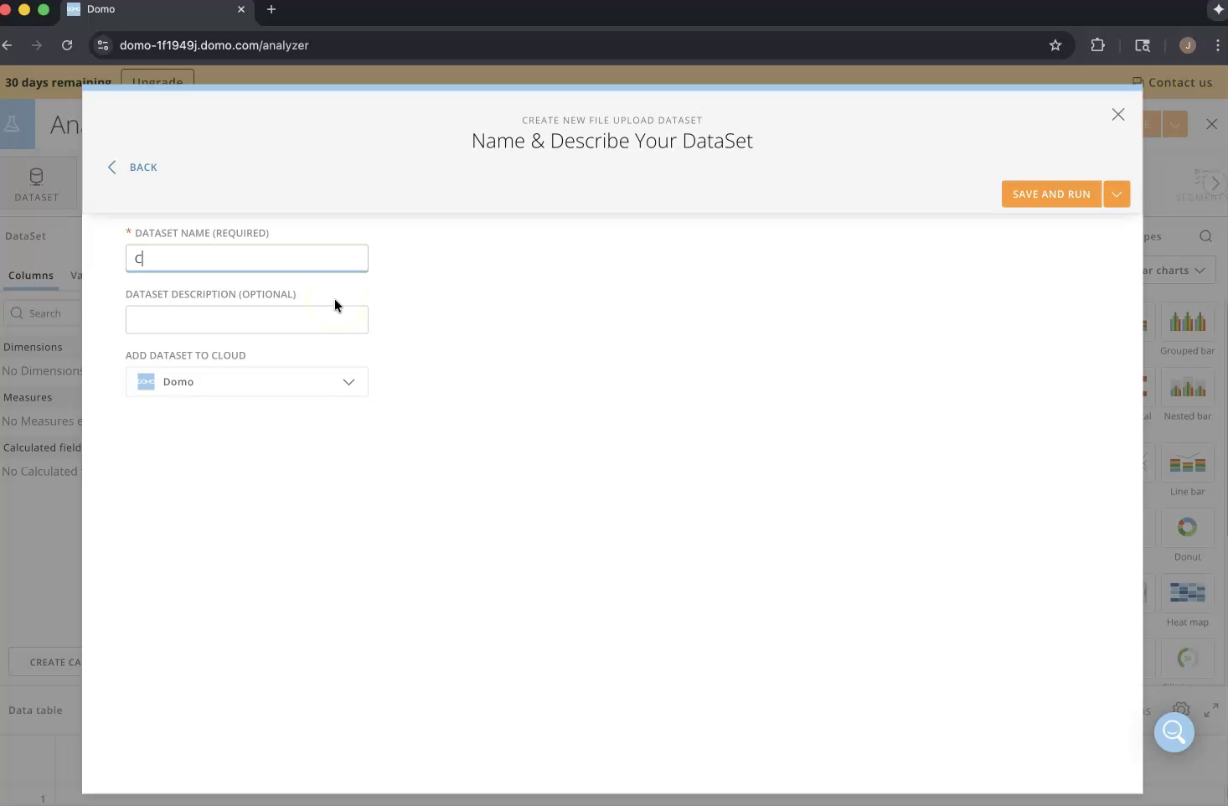The height and width of the screenshot is (806, 1228).
Task: Click the browser back arrow
Action: coord(8,45)
